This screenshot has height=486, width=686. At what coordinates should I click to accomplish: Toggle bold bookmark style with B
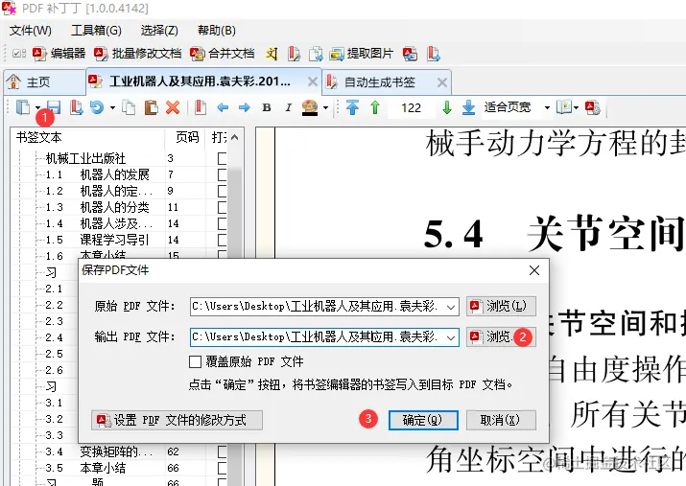[267, 107]
